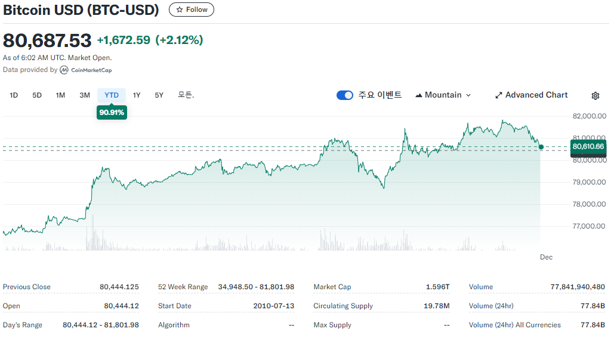The width and height of the screenshot is (614, 341).
Task: Click the 77,841,940,480 volume value
Action: [578, 287]
